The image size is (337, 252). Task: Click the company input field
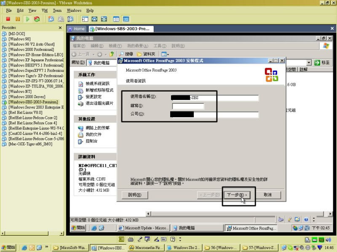point(214,114)
